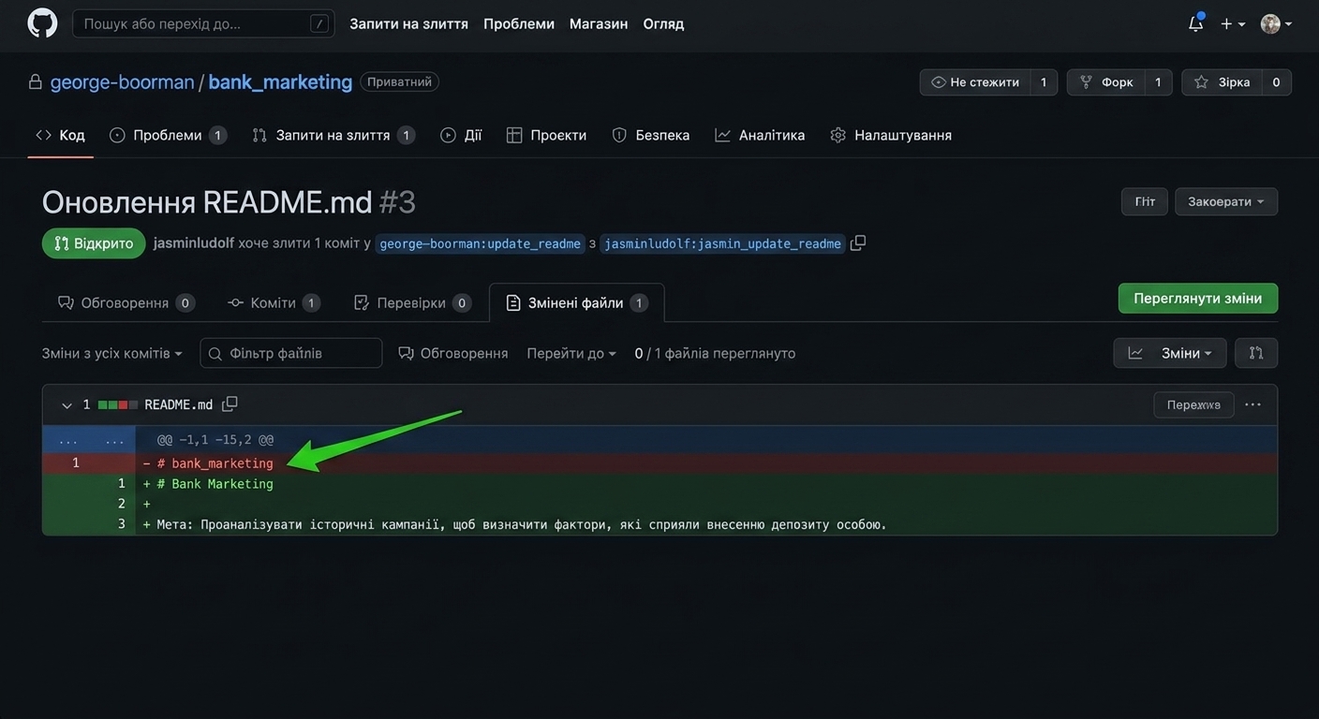Focus the Пошук або перехід до search field
The width and height of the screenshot is (1319, 719).
pyautogui.click(x=203, y=23)
